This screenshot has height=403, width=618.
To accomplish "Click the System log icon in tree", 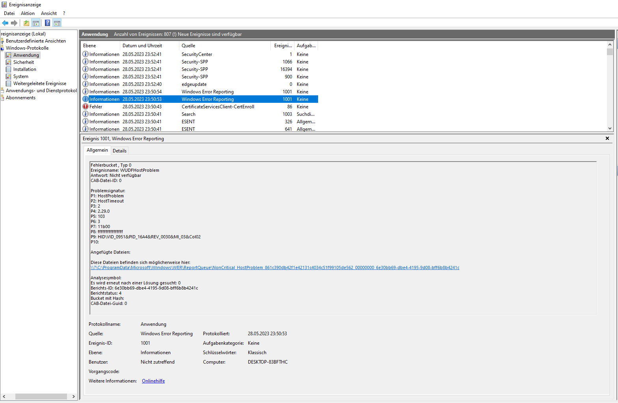I will click(x=8, y=76).
